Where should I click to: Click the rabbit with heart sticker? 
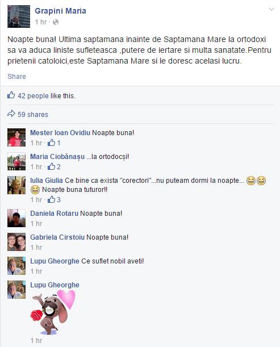[53, 312]
